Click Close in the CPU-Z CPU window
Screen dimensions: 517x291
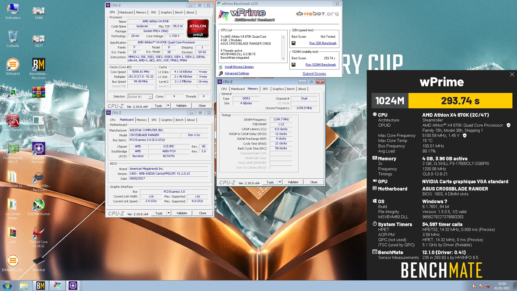(202, 106)
